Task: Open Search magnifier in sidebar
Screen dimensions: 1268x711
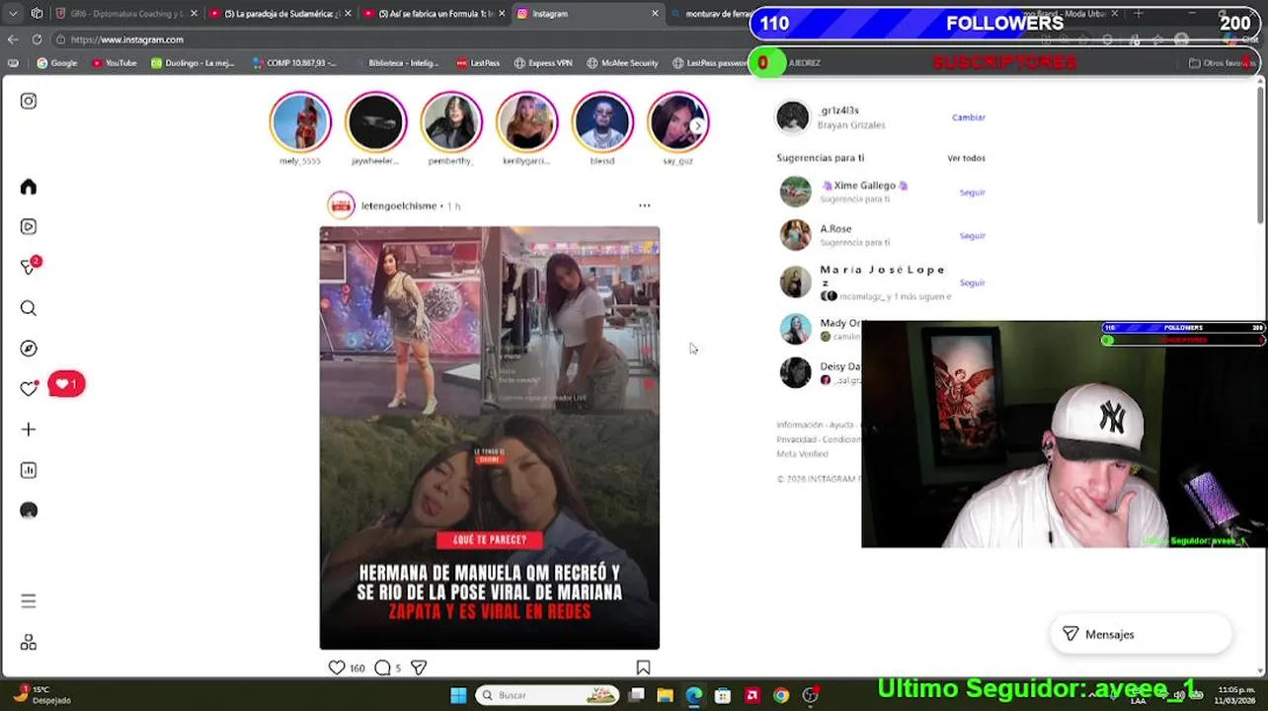Action: (x=29, y=308)
